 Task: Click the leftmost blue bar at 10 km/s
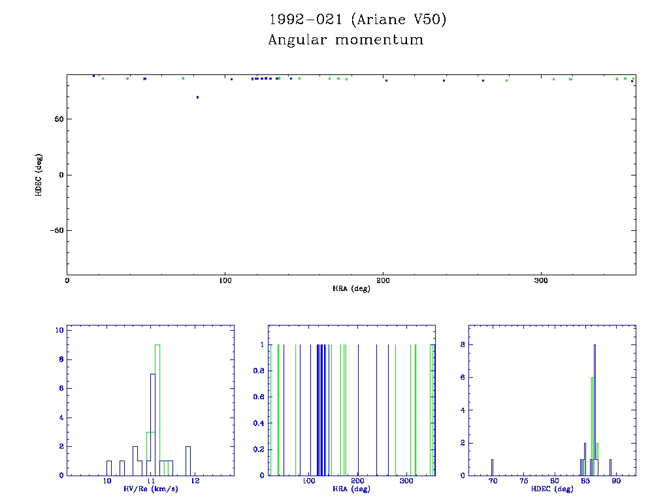click(109, 468)
